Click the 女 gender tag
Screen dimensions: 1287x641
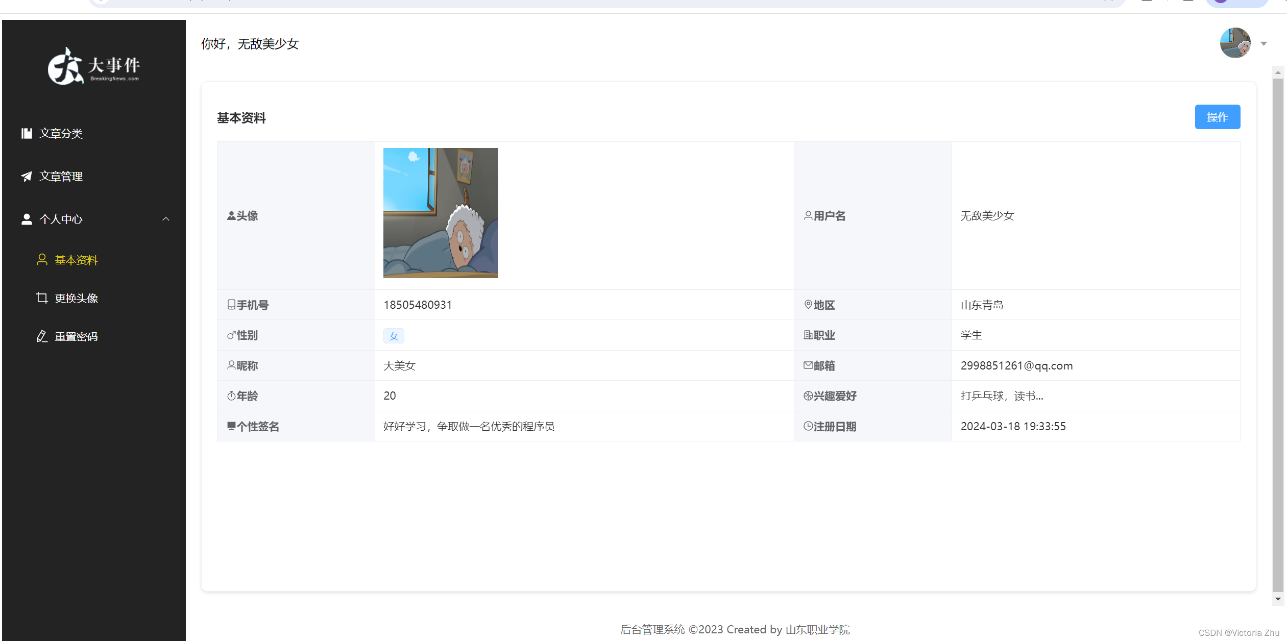(394, 336)
